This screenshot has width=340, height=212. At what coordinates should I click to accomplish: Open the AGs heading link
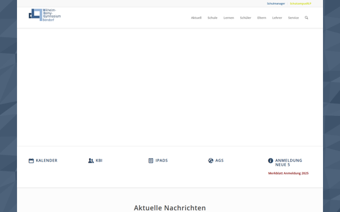click(219, 161)
